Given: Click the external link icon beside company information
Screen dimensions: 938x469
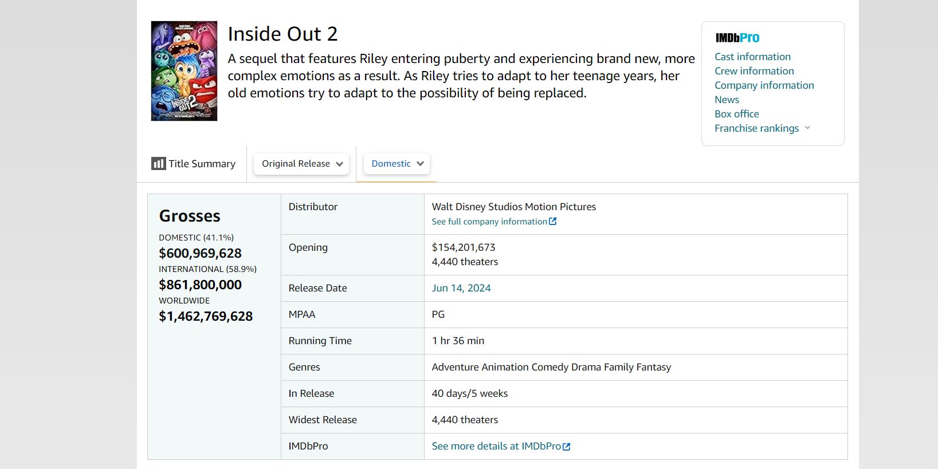Looking at the screenshot, I should coord(552,222).
